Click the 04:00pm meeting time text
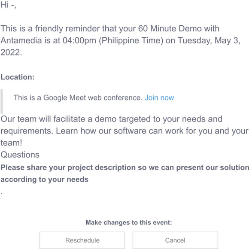Screen dimensions: 249x249 coord(79,40)
